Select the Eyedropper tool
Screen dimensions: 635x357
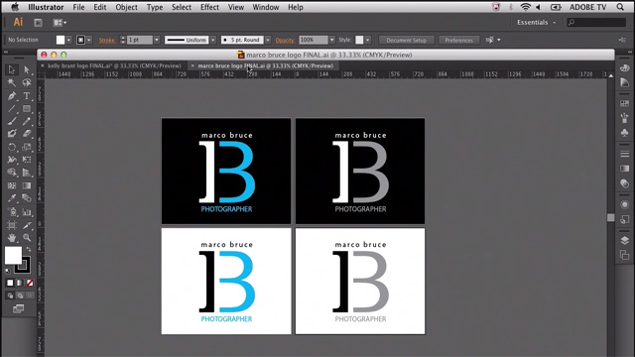(12, 198)
